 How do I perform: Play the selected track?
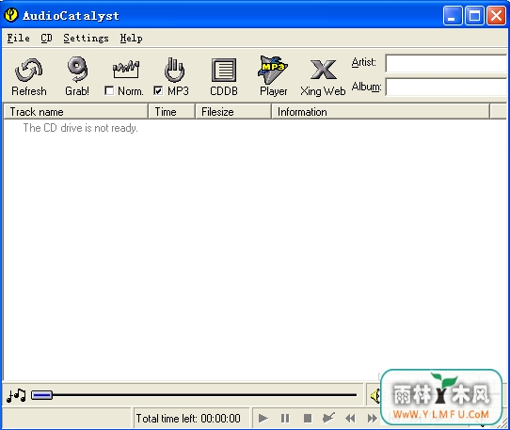263,418
